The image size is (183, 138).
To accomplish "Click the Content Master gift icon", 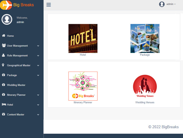I will tap(3, 114).
